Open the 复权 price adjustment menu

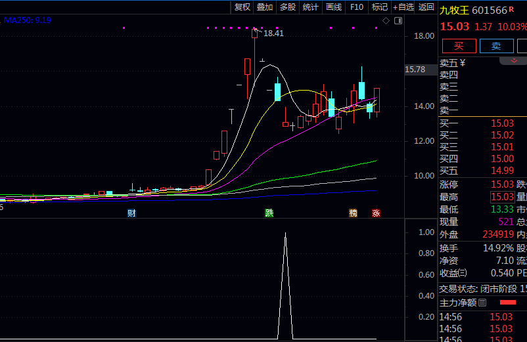click(x=242, y=7)
